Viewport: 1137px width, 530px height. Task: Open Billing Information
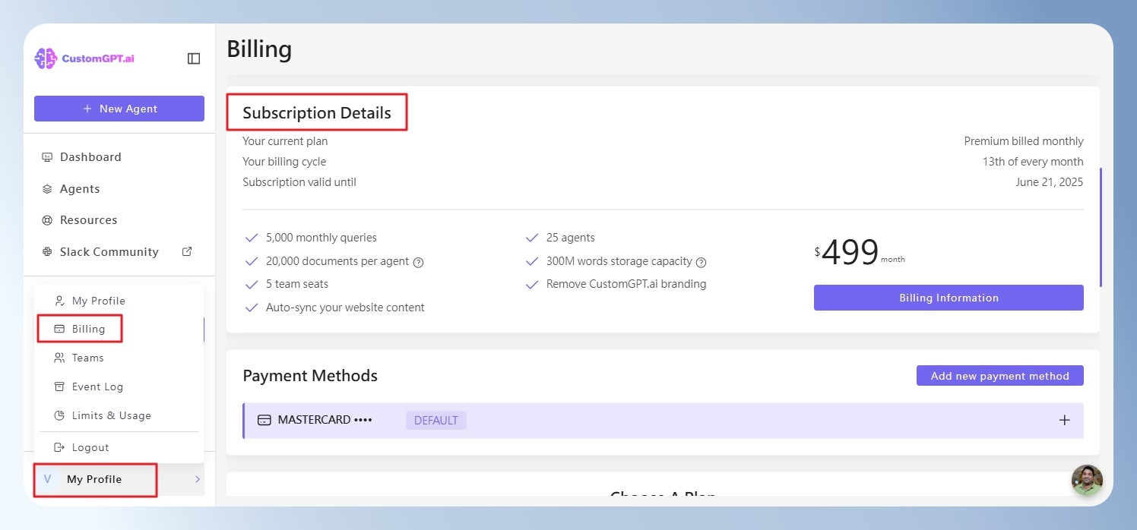[949, 298]
